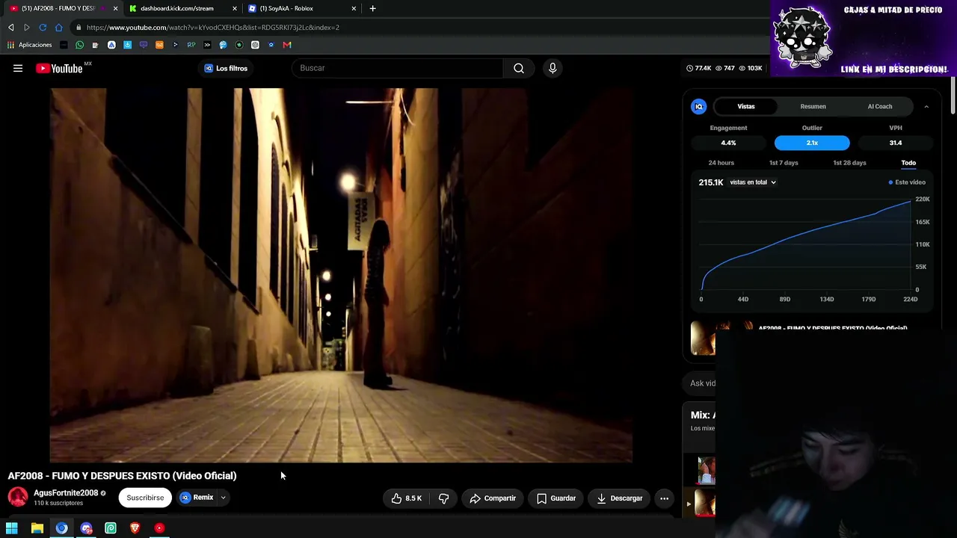
Task: Click the 77.4K watch-time stat
Action: click(x=698, y=69)
